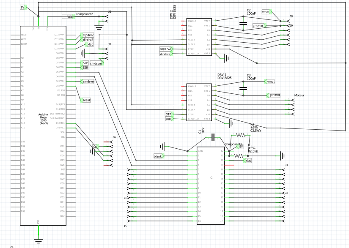The image size is (349, 248).
Task: Click the ground symbol below the Arduino
Action: pos(38,240)
